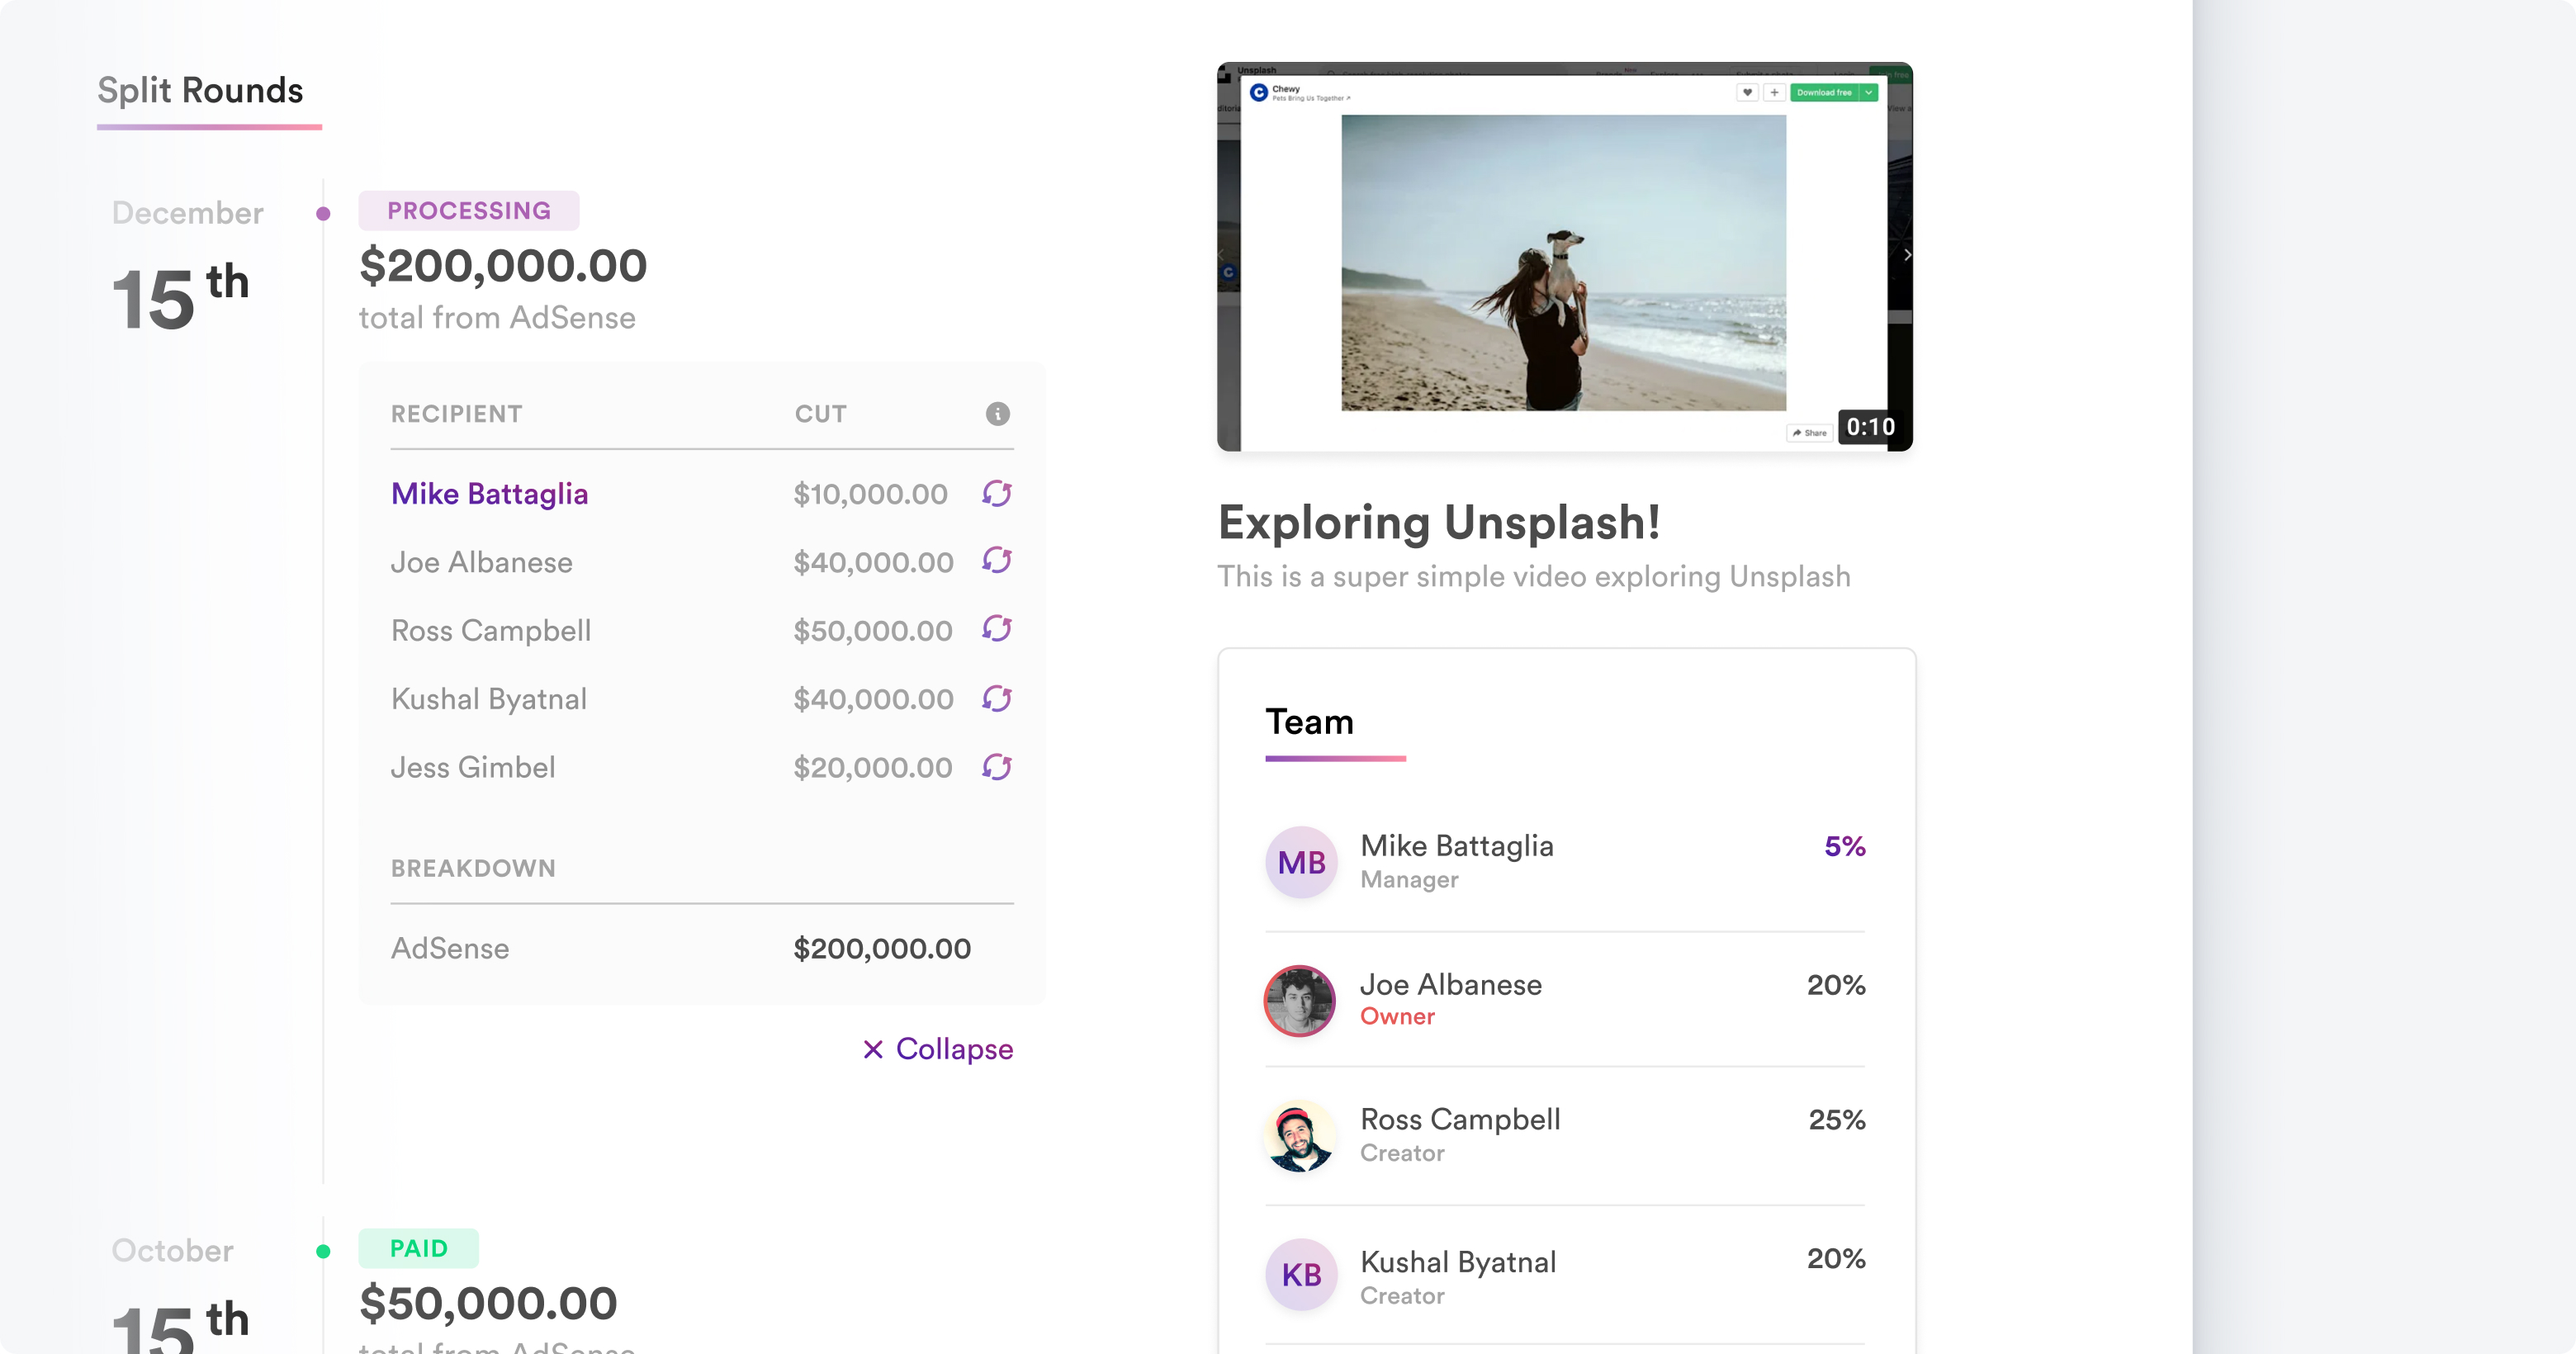2576x1354 pixels.
Task: Click refresh icon for Ross Campbell's cut
Action: pyautogui.click(x=996, y=629)
